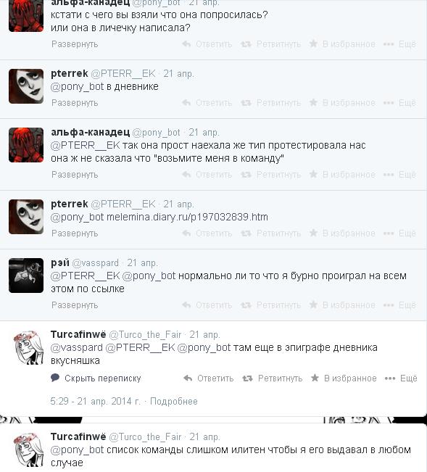Open pterrek's avatar in the diary link tweet
Viewport: 427px width, 472px height.
[26, 217]
